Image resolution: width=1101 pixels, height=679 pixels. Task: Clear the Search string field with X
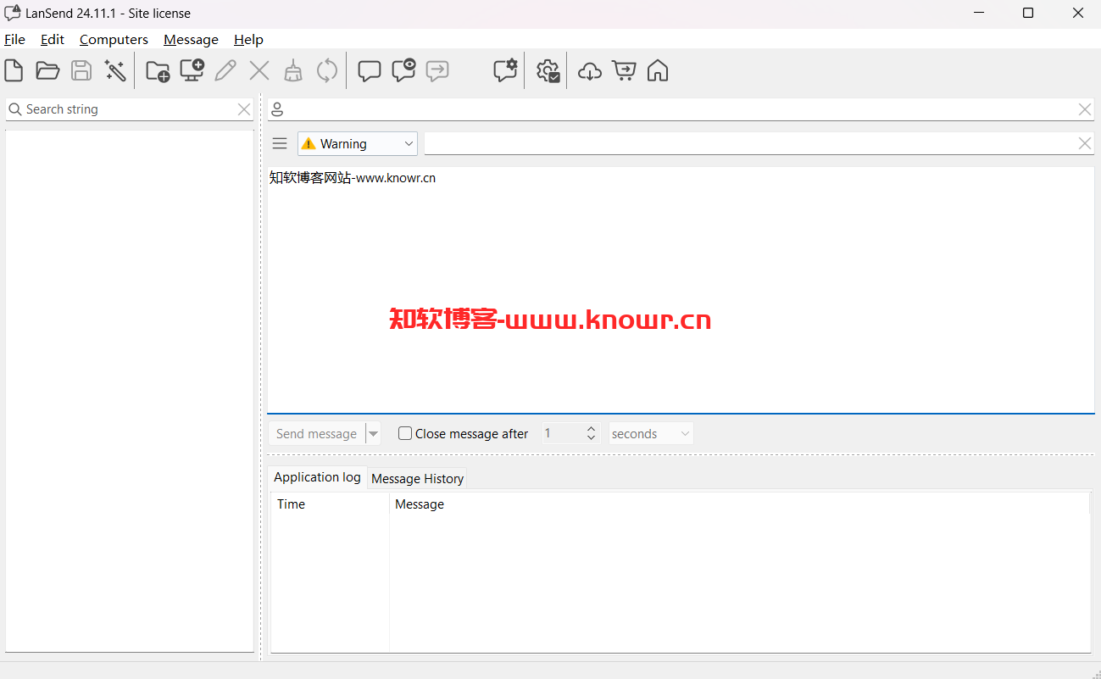coord(244,109)
